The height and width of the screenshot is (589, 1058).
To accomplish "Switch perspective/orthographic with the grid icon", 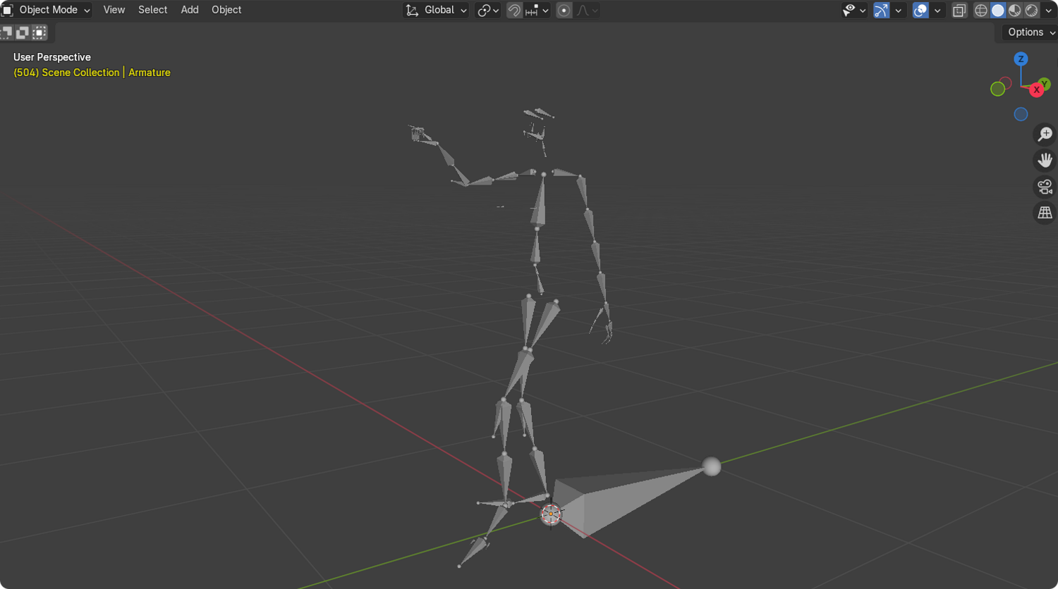I will coord(1045,213).
